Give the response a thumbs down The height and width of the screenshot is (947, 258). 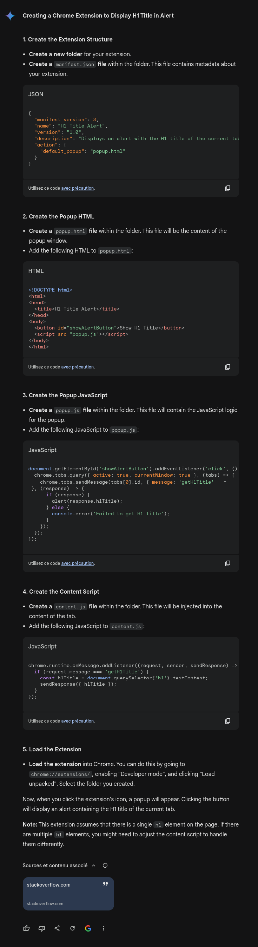click(42, 928)
